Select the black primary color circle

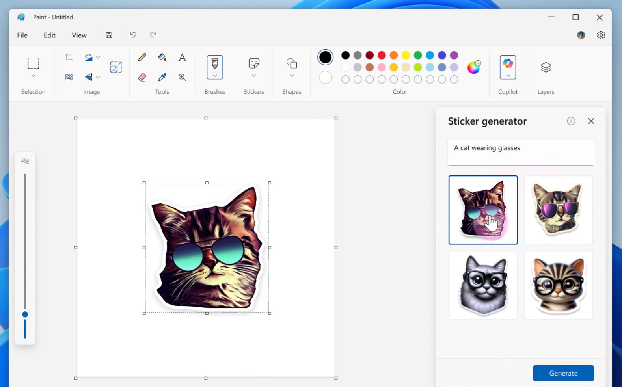coord(325,58)
